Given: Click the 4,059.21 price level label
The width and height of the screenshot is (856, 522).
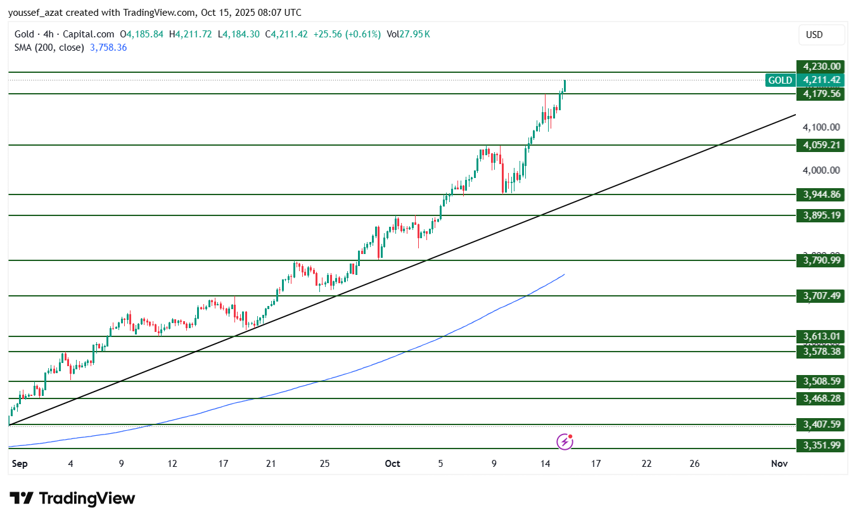Looking at the screenshot, I should pos(821,145).
